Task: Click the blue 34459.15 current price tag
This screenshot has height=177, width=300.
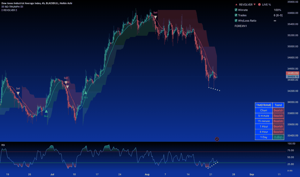Action: [293, 77]
